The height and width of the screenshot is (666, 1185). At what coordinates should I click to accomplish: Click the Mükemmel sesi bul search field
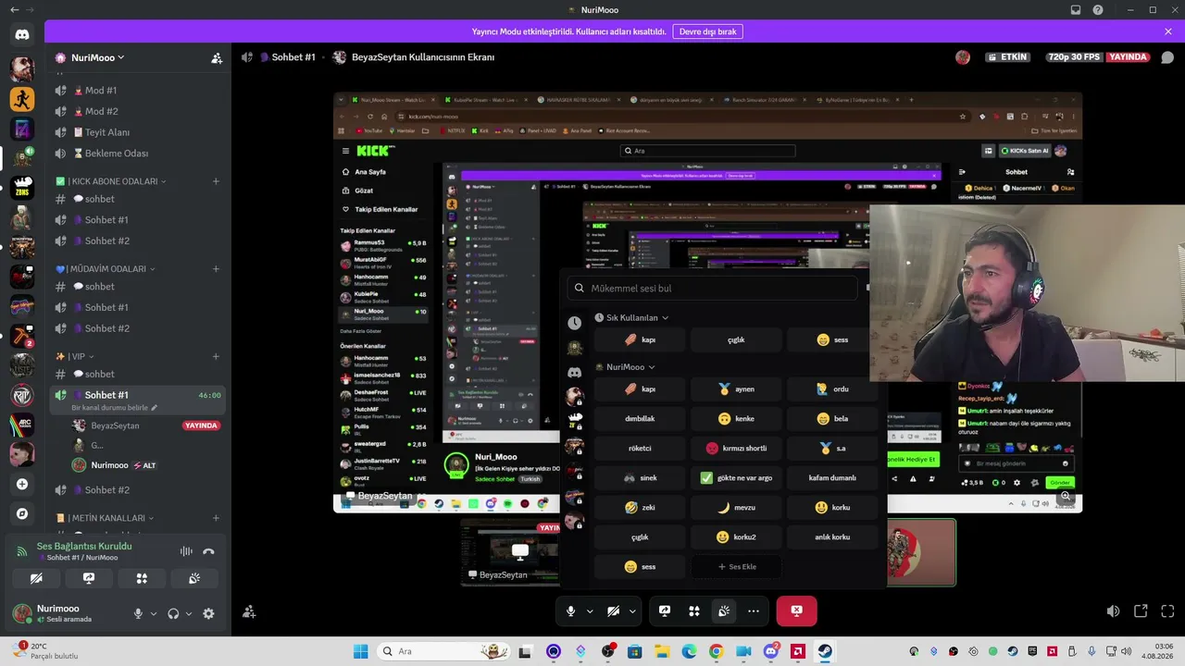[x=713, y=288]
